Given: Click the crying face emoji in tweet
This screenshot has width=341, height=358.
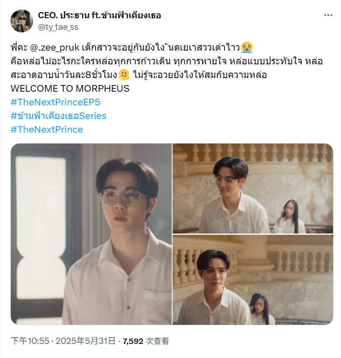Looking at the screenshot, I should tap(247, 47).
